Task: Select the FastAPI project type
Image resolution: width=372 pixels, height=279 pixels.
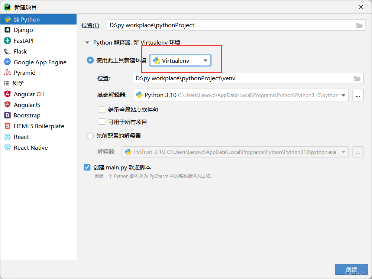Action: pyautogui.click(x=24, y=40)
